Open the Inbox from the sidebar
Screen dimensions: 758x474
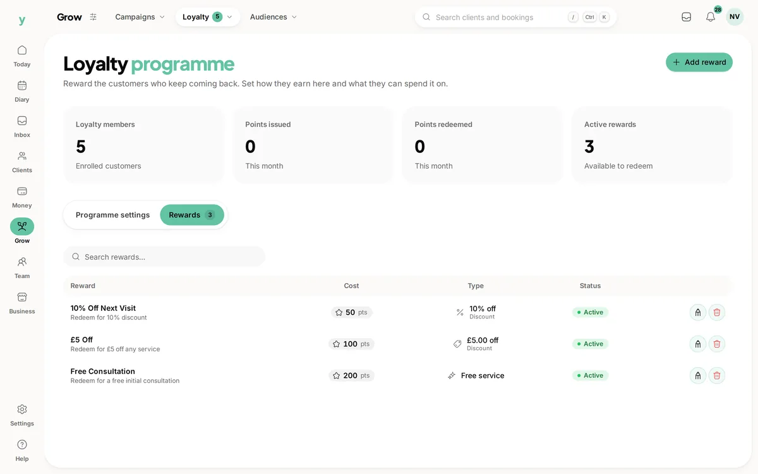click(x=22, y=126)
